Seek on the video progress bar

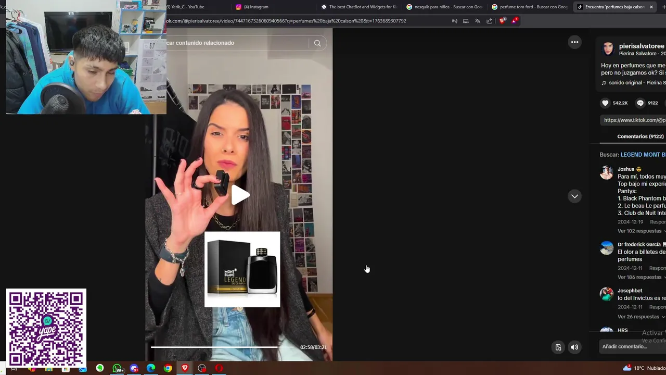coord(224,347)
